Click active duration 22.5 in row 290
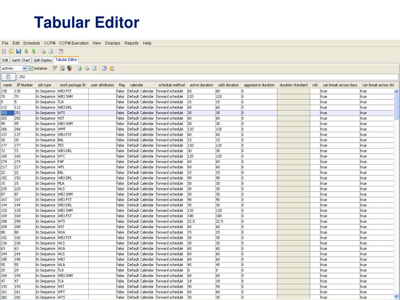This screenshot has width=400, height=300. coord(201,221)
